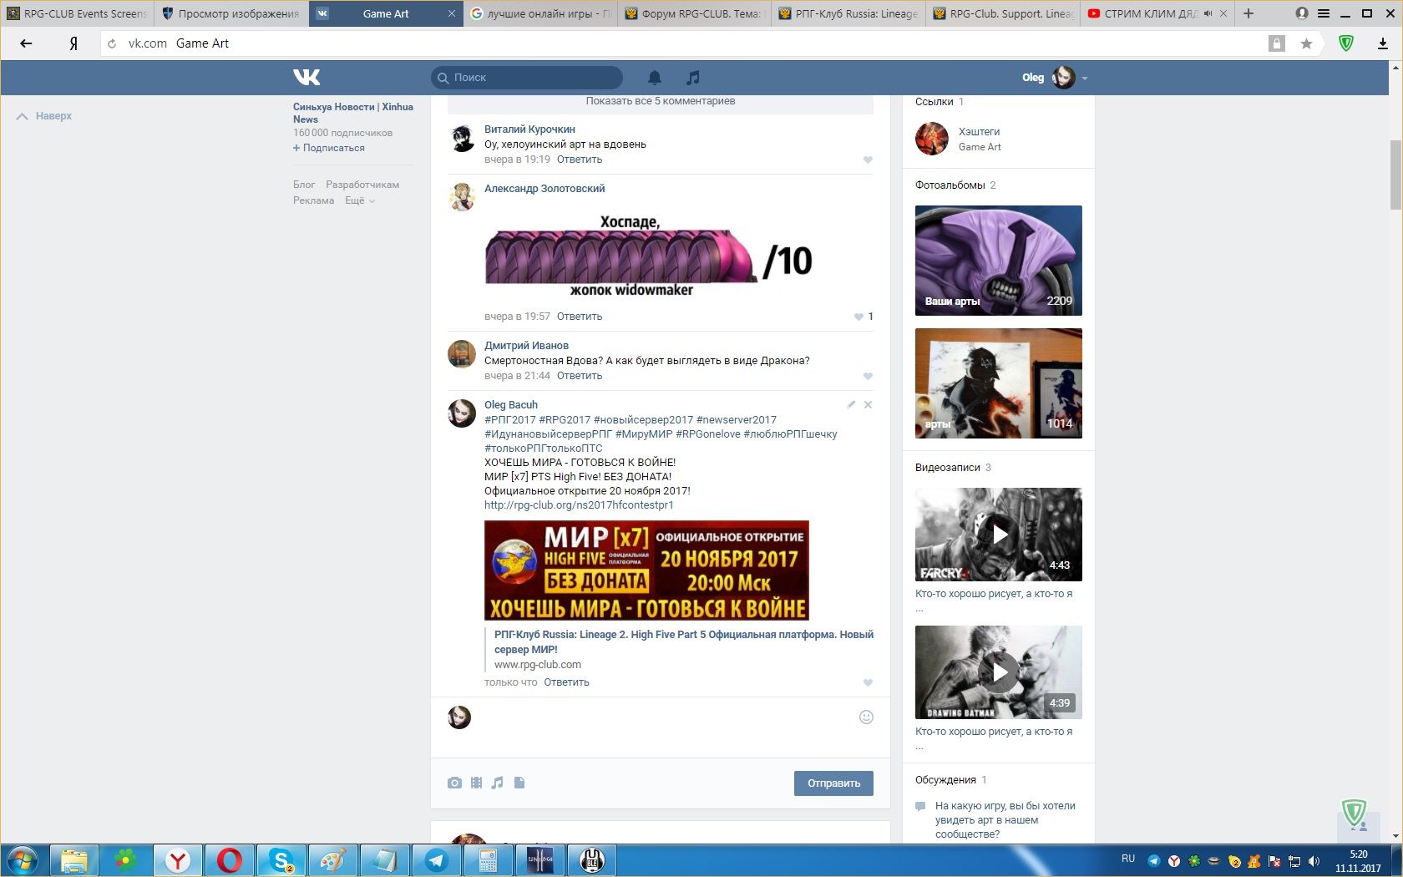Attach photo using camera icon
The height and width of the screenshot is (877, 1403).
point(454,783)
